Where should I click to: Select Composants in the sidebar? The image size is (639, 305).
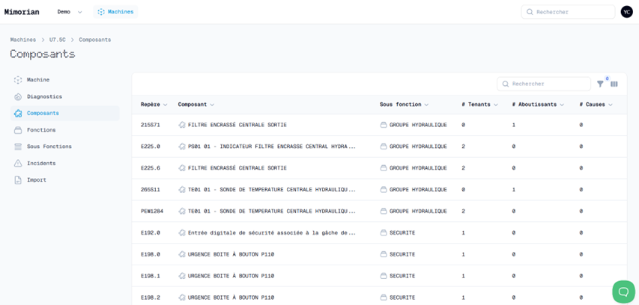click(65, 114)
